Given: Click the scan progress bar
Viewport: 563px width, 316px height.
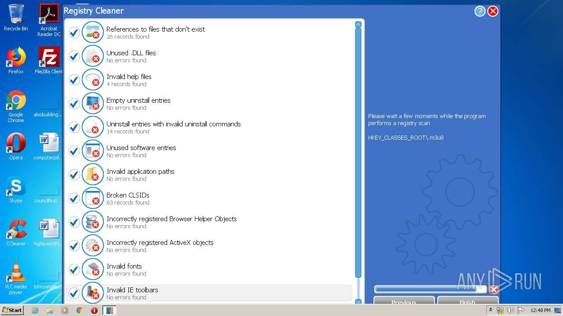Looking at the screenshot, I should pyautogui.click(x=430, y=289).
